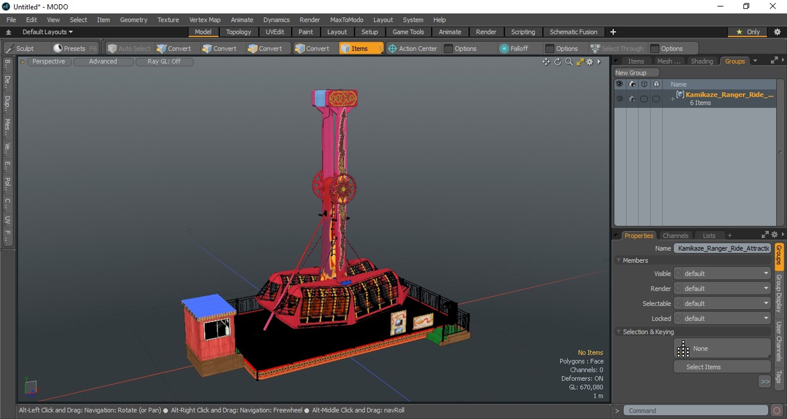Open the Geometry menu
Viewport: 787px width, 419px height.
[133, 20]
